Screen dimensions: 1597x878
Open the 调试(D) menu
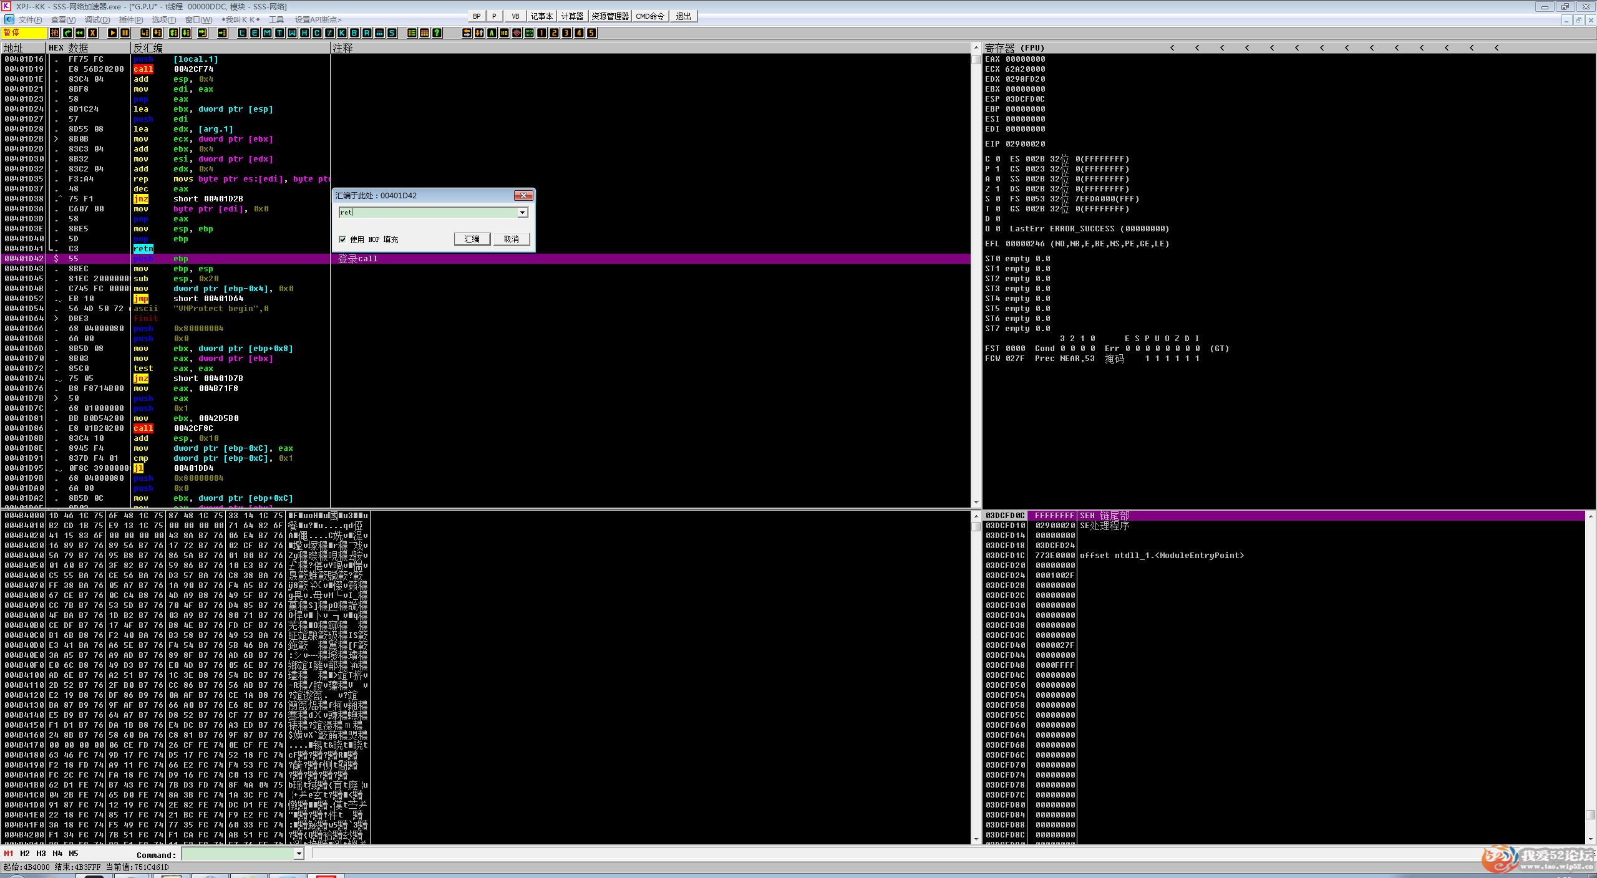(x=97, y=20)
